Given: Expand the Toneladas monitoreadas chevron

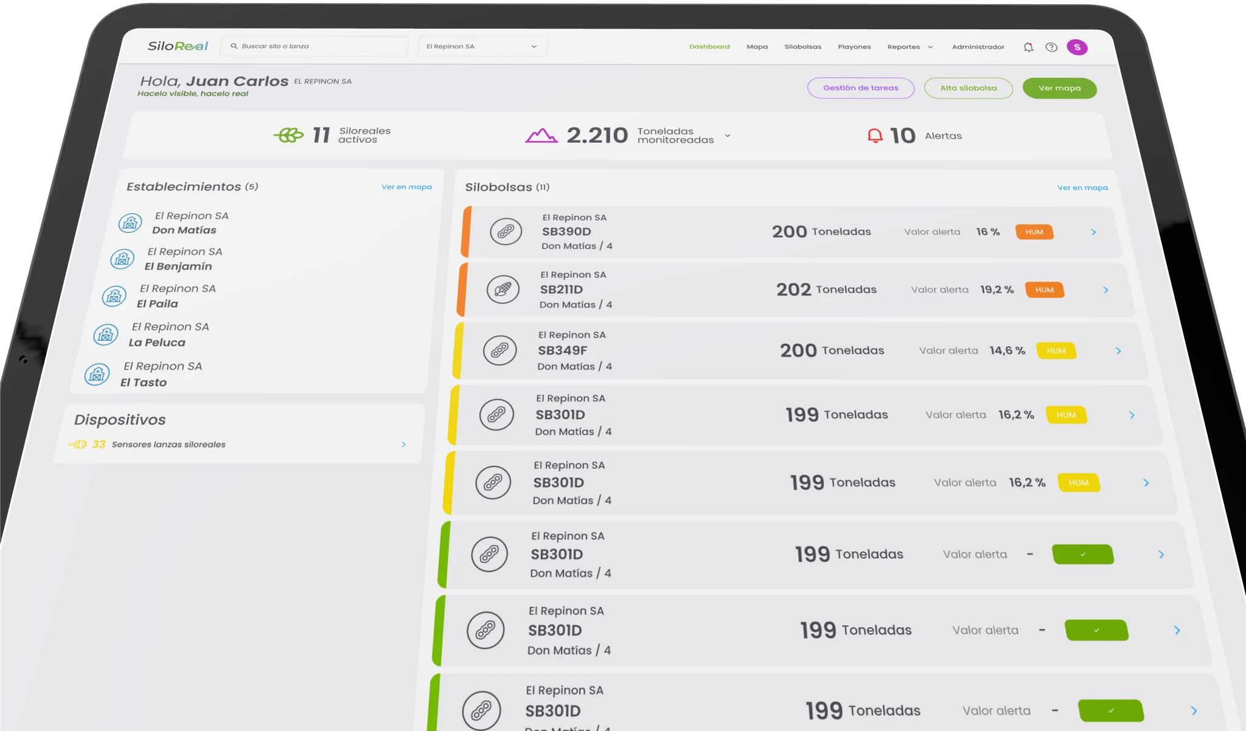Looking at the screenshot, I should [728, 136].
